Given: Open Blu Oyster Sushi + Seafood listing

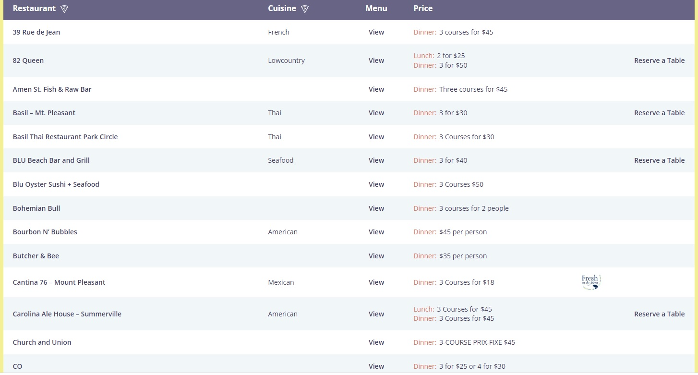Looking at the screenshot, I should (56, 184).
